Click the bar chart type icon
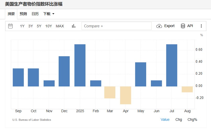The height and width of the screenshot is (132, 211). (x=73, y=26)
